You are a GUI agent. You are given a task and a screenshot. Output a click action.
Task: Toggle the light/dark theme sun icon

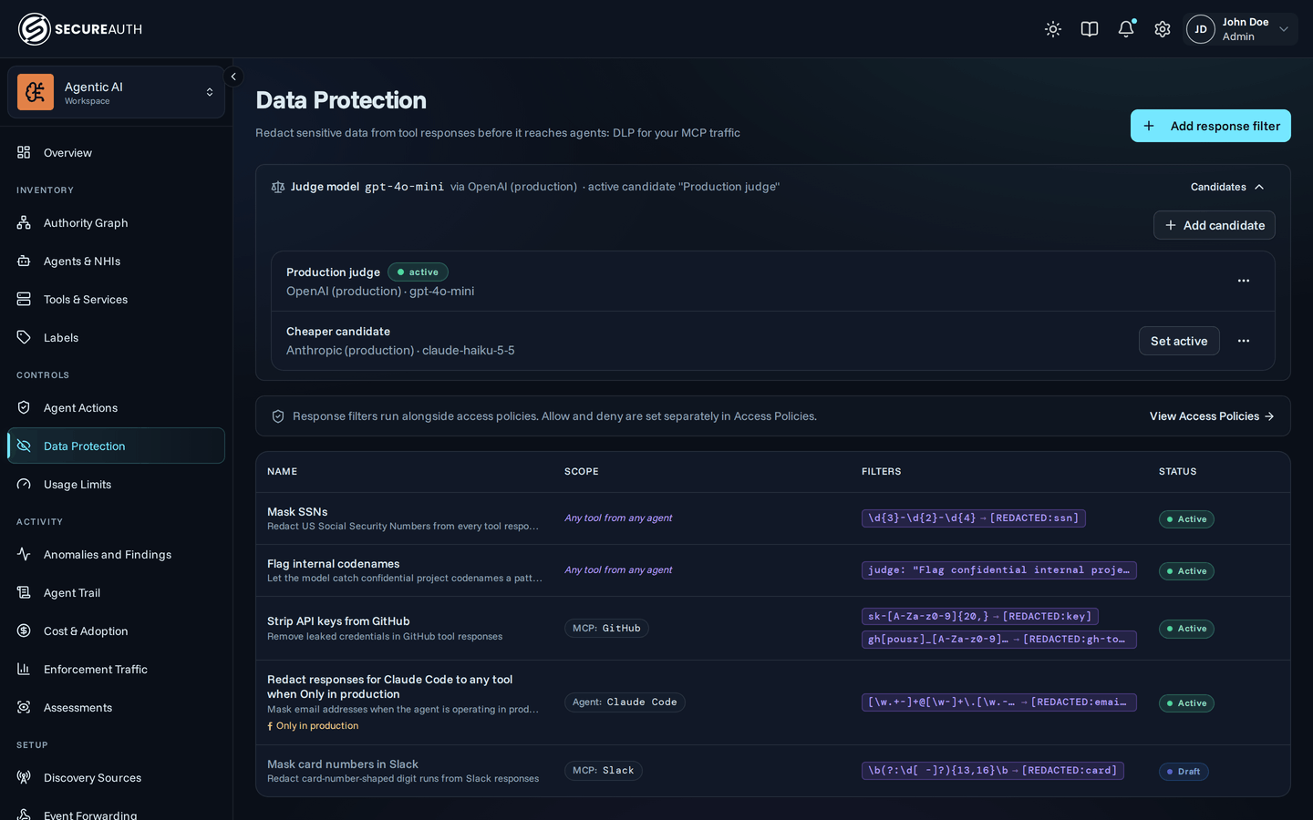pyautogui.click(x=1053, y=29)
